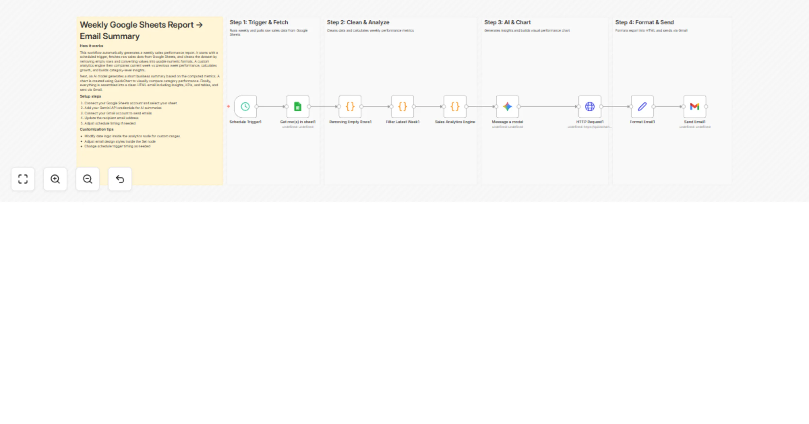Open the Message a model Gemini node
Screen dimensions: 809x424
click(507, 107)
